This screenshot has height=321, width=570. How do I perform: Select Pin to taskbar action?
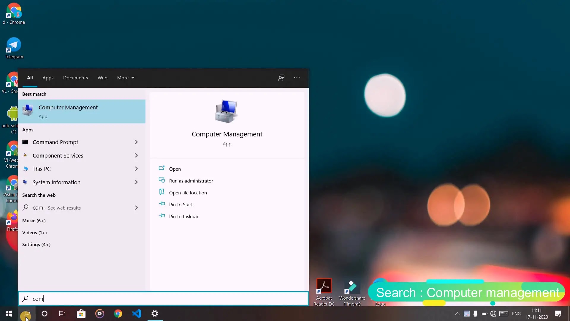click(x=183, y=216)
